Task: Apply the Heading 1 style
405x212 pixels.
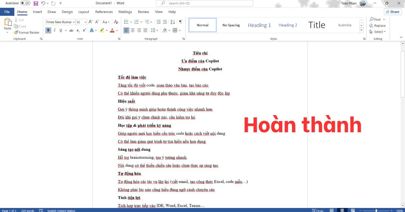Action: (260, 25)
